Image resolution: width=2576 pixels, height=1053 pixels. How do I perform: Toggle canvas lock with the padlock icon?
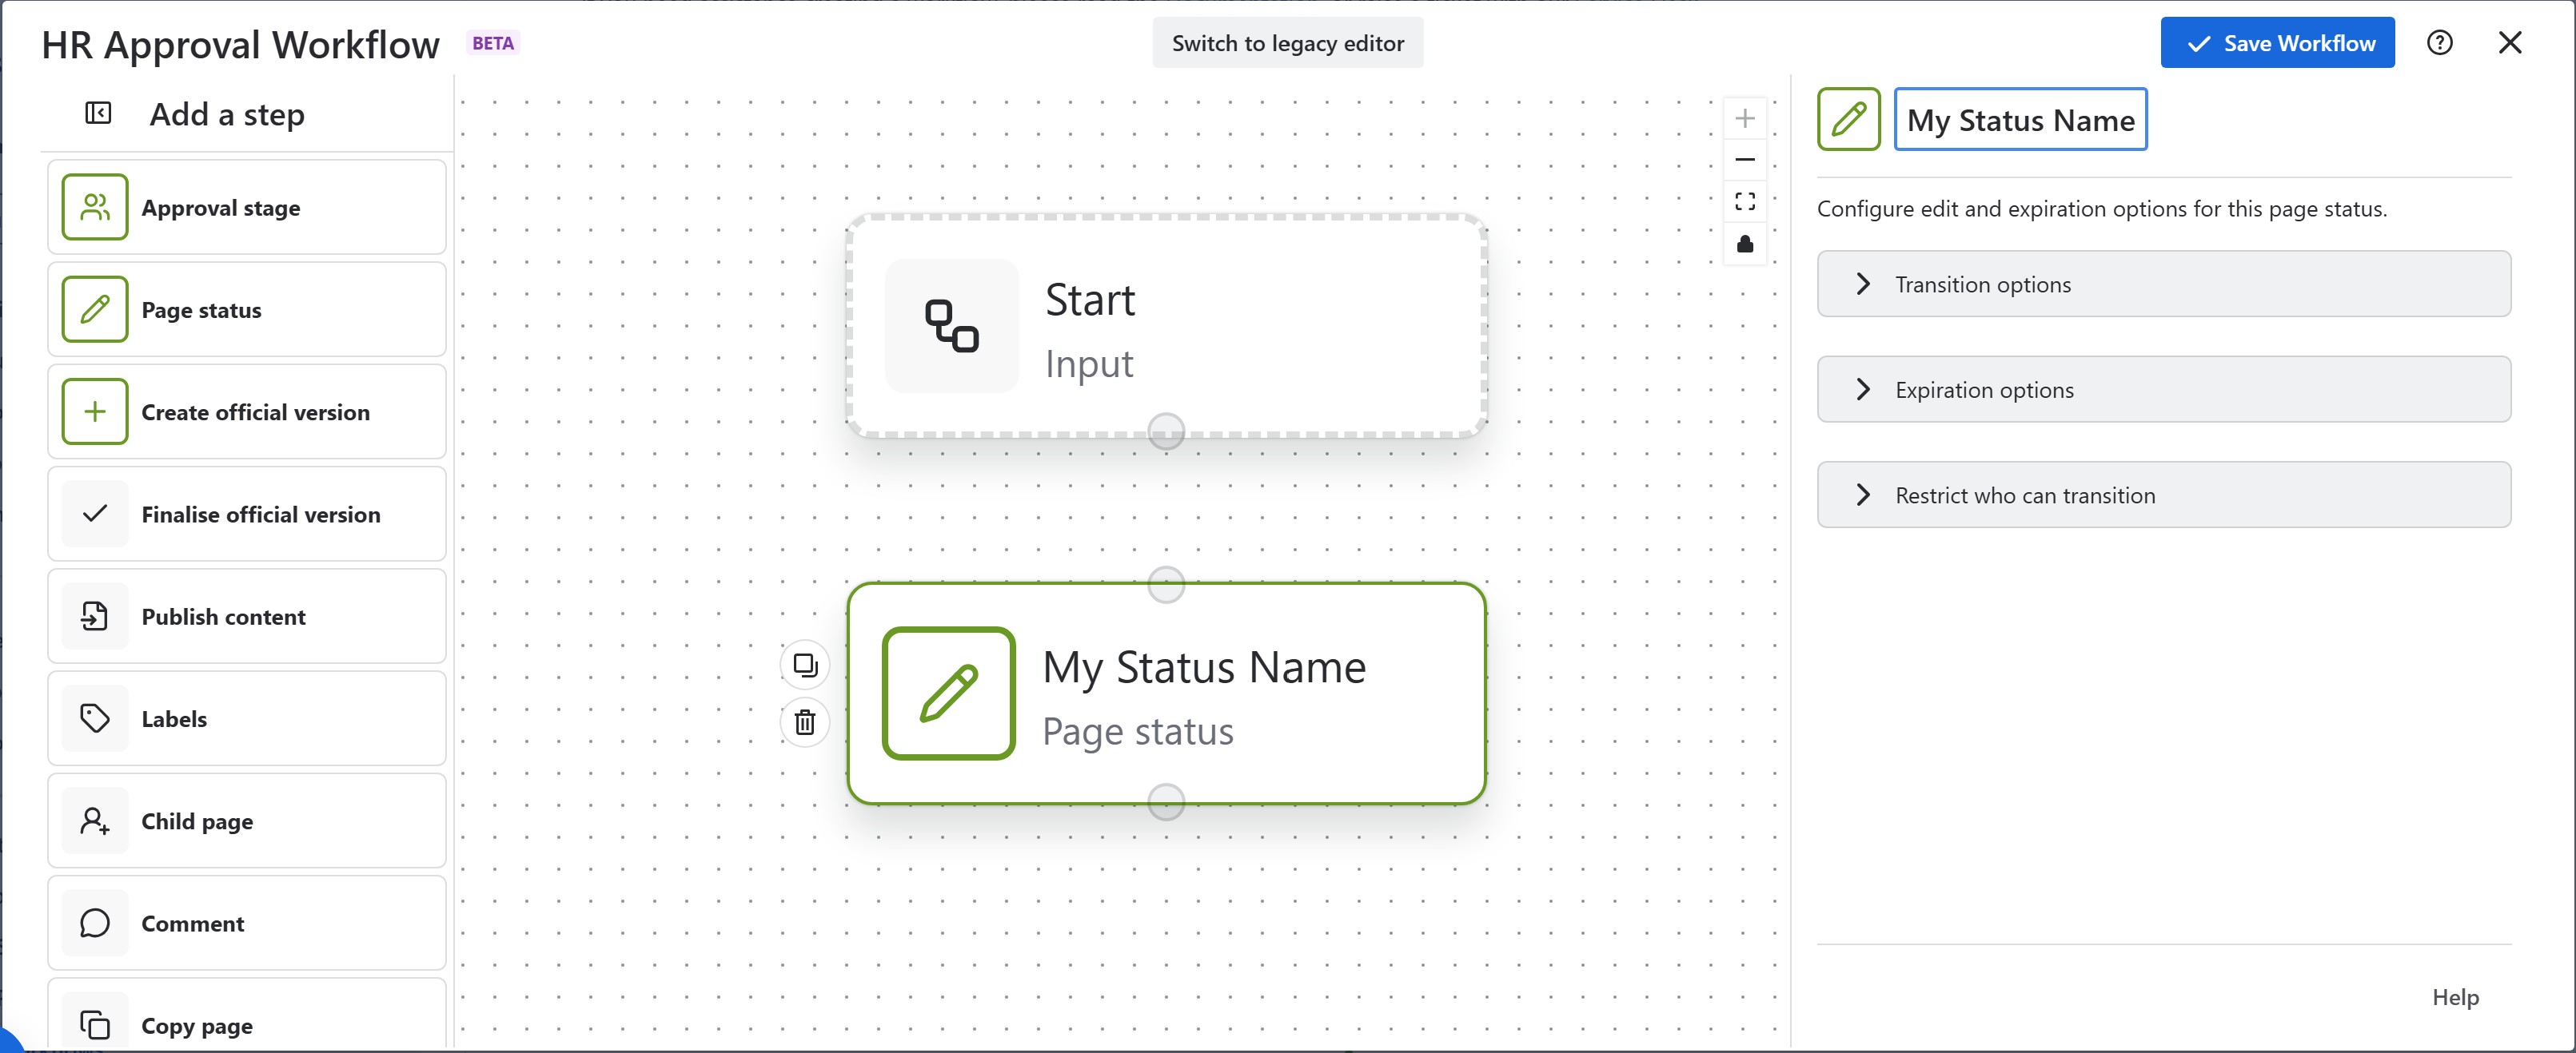[1745, 243]
